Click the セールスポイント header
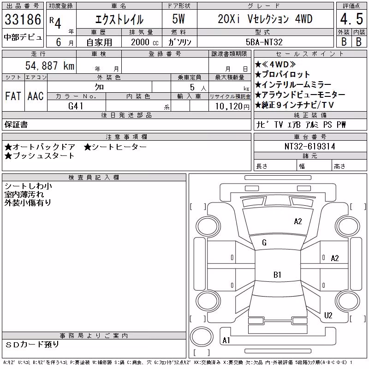This screenshot has height=369, width=369. point(310,54)
